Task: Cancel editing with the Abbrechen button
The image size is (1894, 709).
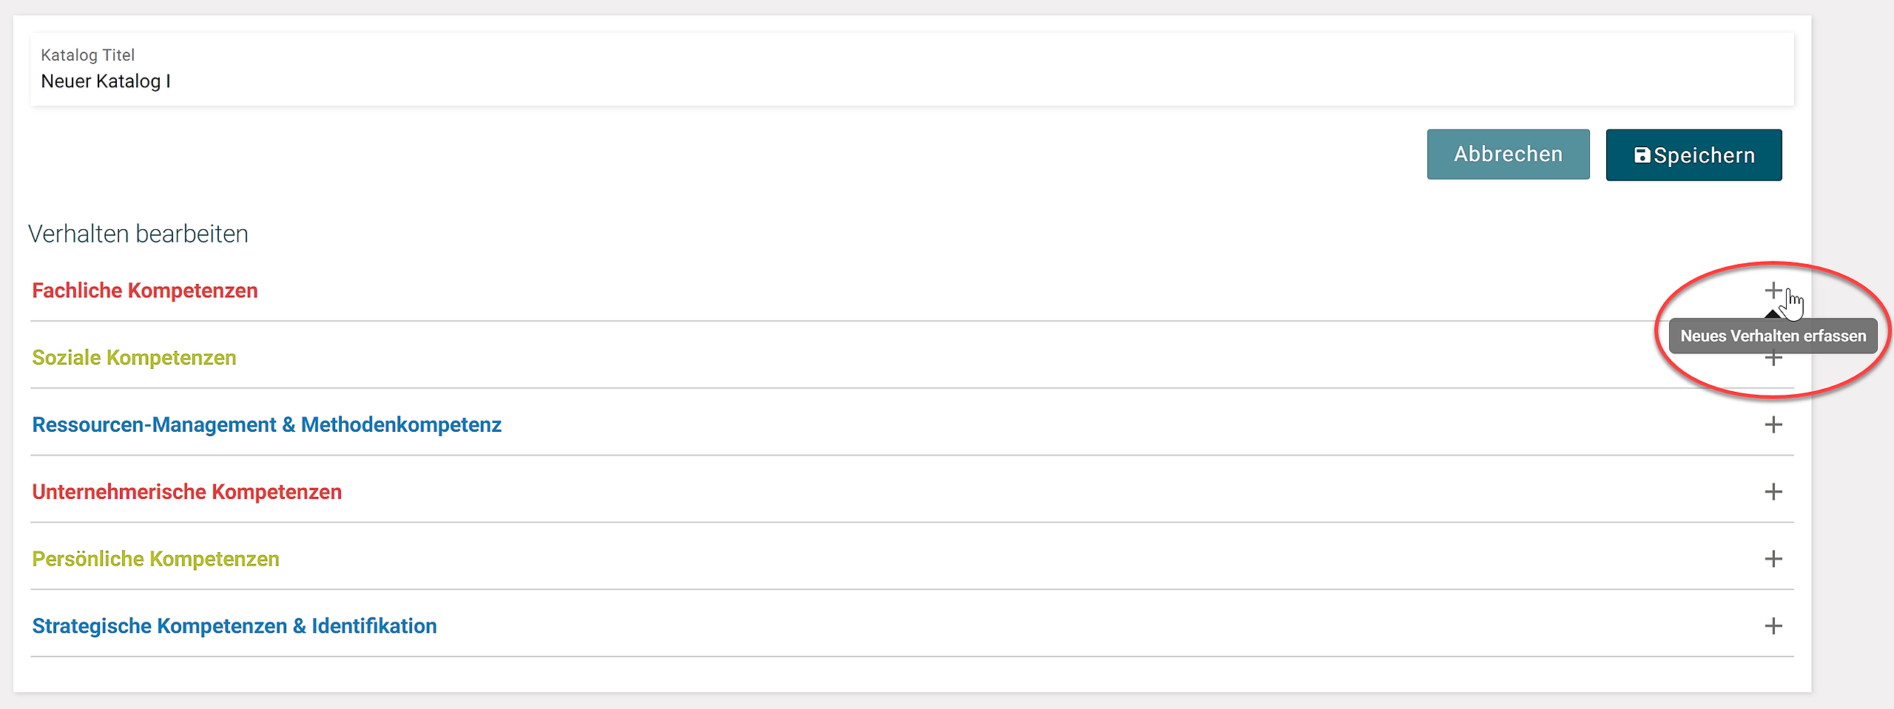Action: (1508, 155)
